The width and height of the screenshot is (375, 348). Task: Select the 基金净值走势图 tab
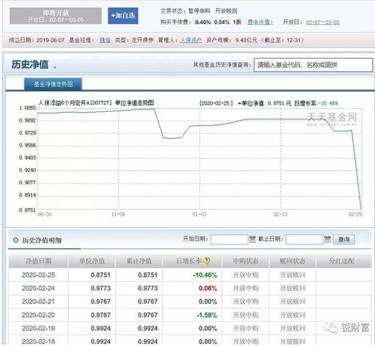(x=53, y=84)
